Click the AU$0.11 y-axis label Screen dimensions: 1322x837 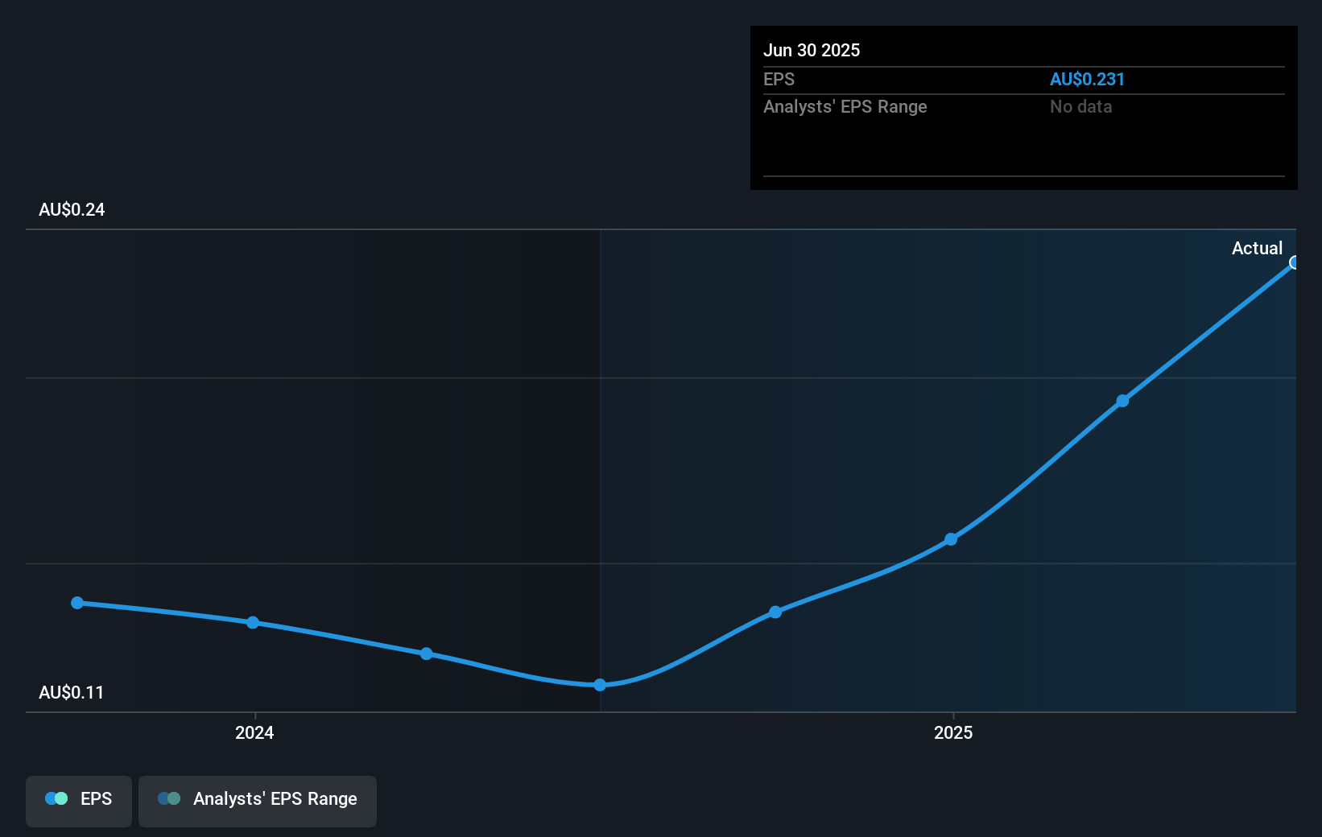coord(72,693)
